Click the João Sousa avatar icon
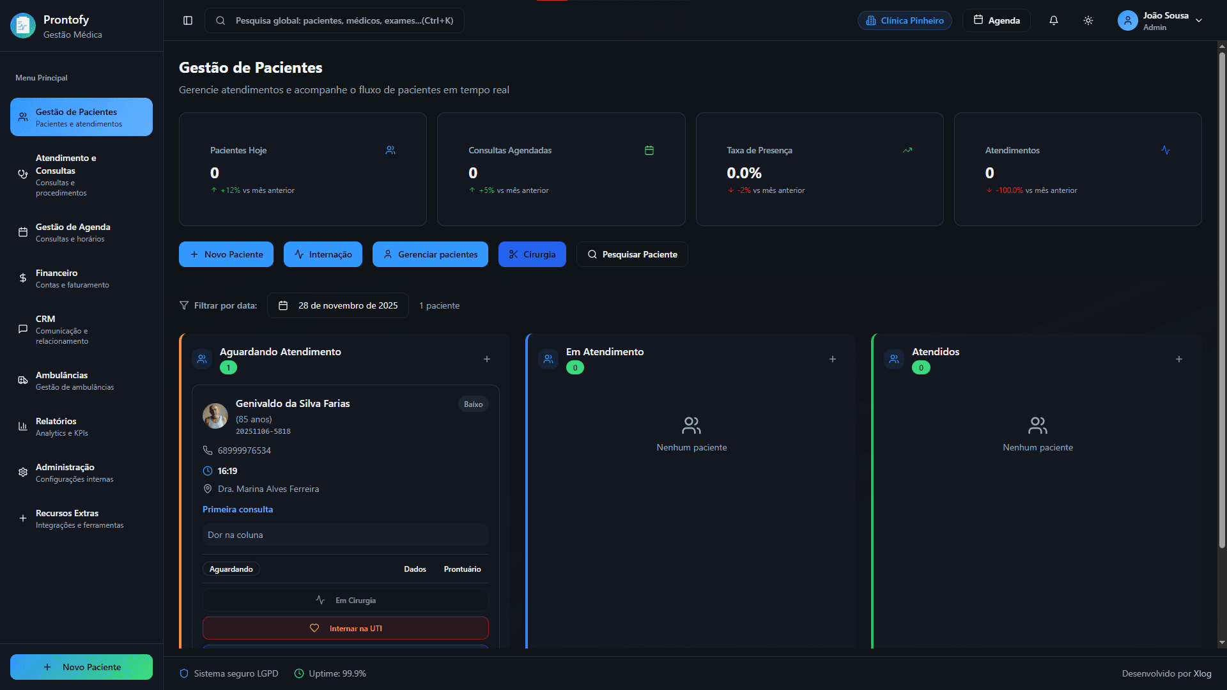 coord(1128,20)
